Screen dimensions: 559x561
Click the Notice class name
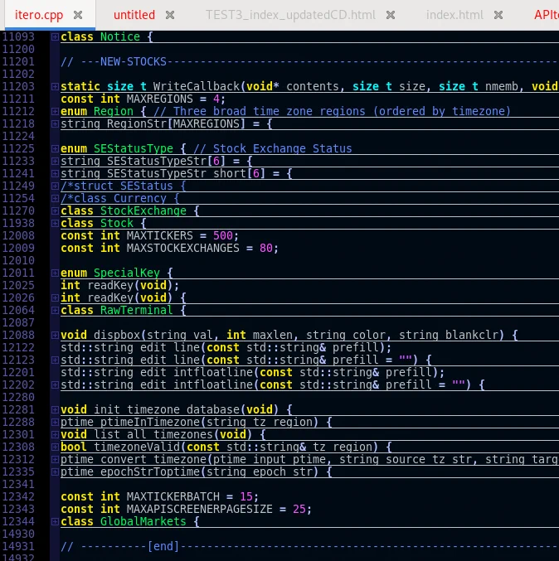coord(120,36)
